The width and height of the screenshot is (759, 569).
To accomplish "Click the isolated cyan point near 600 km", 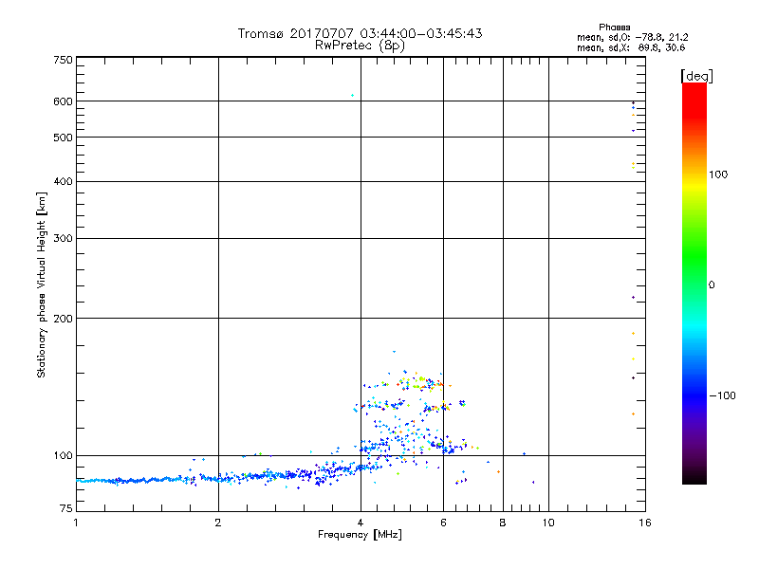I will point(352,96).
